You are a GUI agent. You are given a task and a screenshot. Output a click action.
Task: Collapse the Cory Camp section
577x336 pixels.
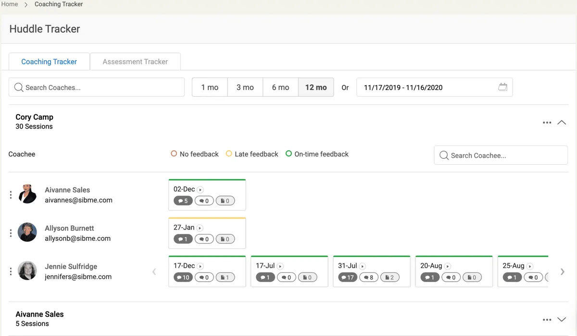point(562,123)
